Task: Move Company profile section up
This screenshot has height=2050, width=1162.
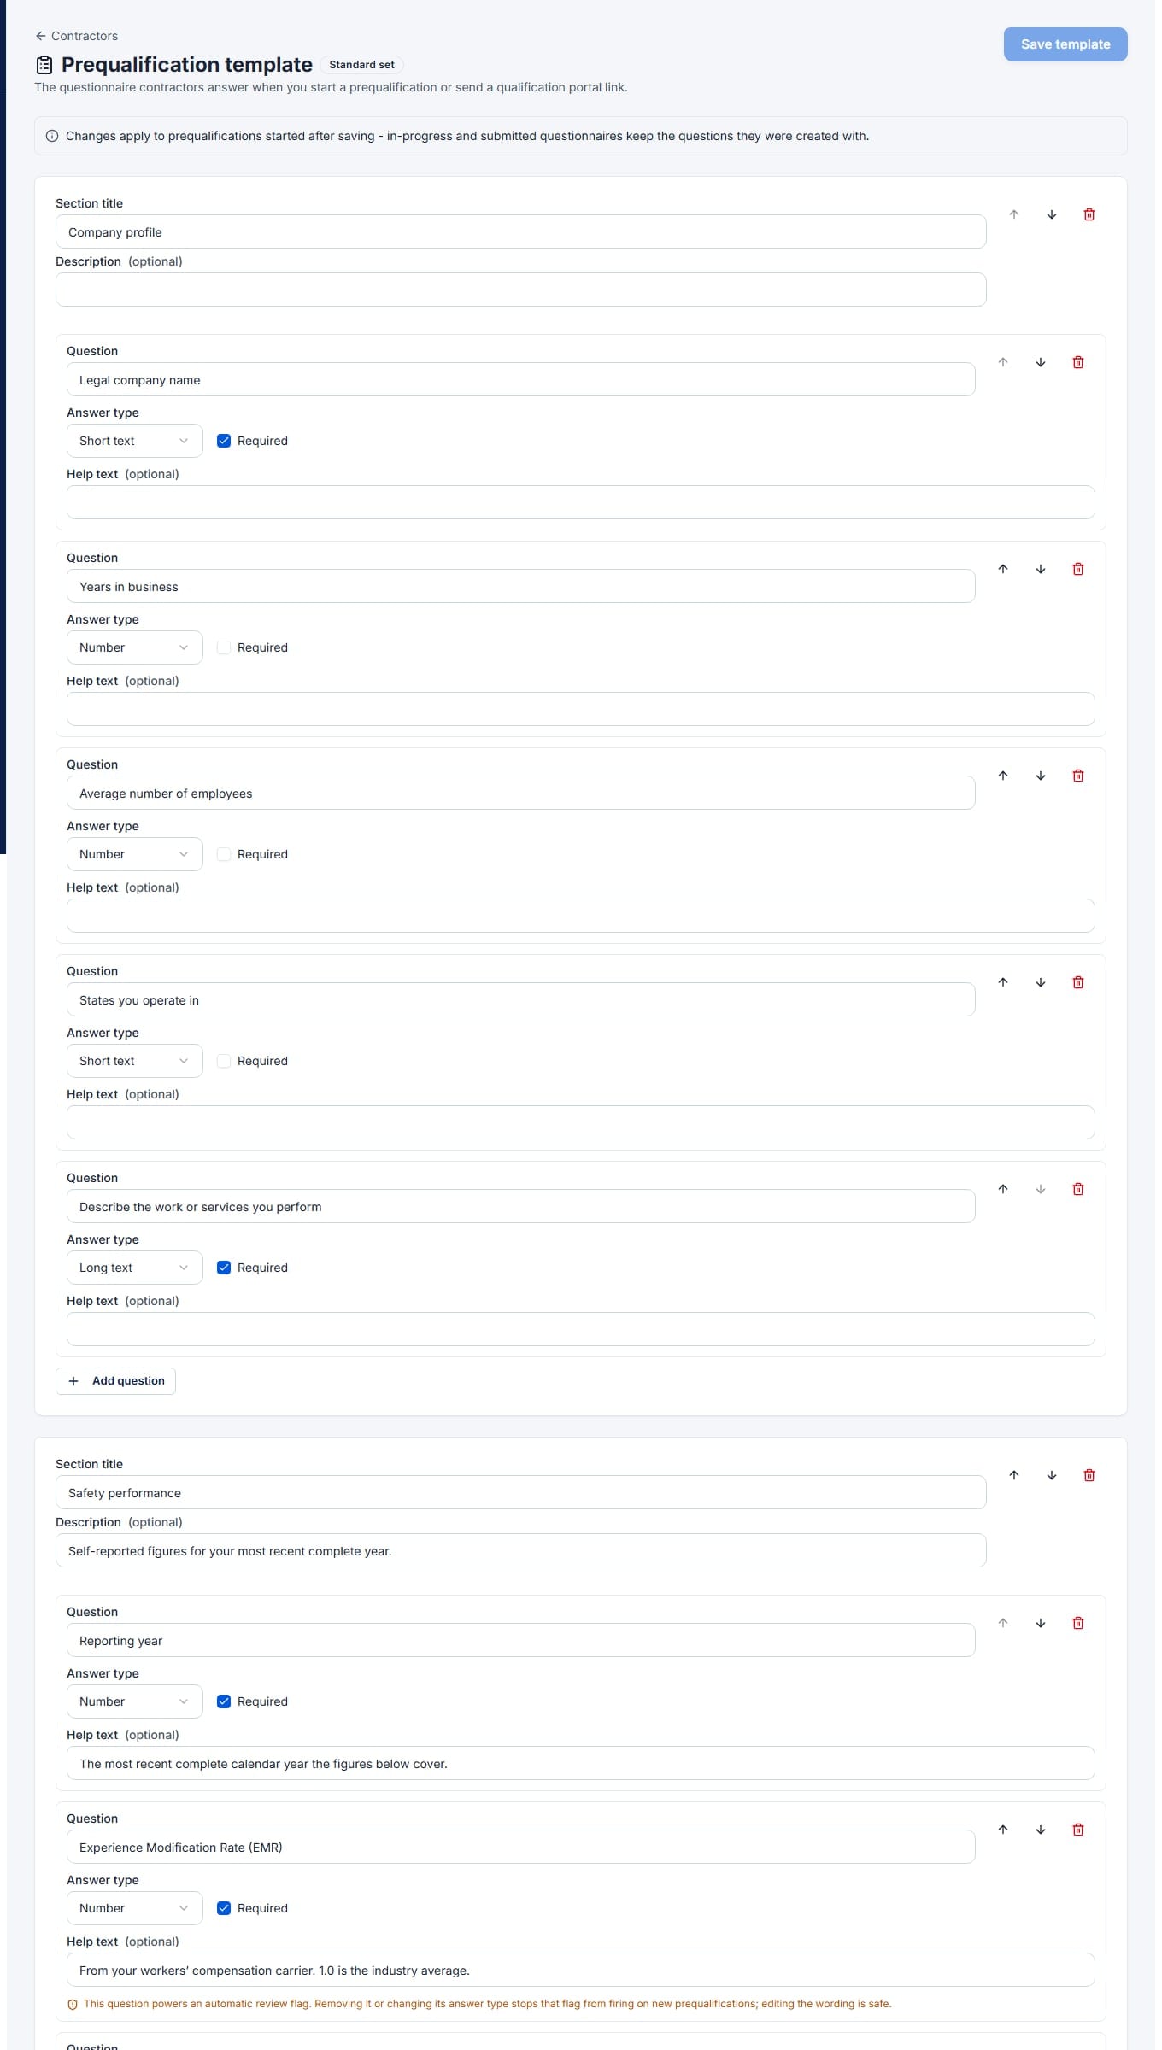Action: 1014,214
